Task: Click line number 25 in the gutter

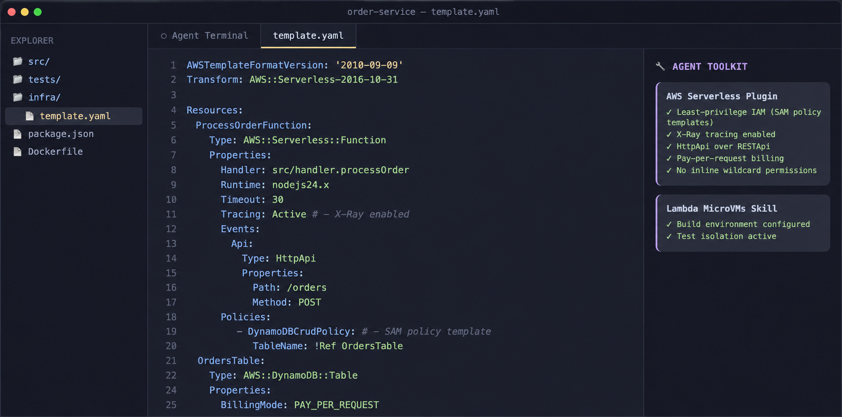Action: [x=171, y=405]
